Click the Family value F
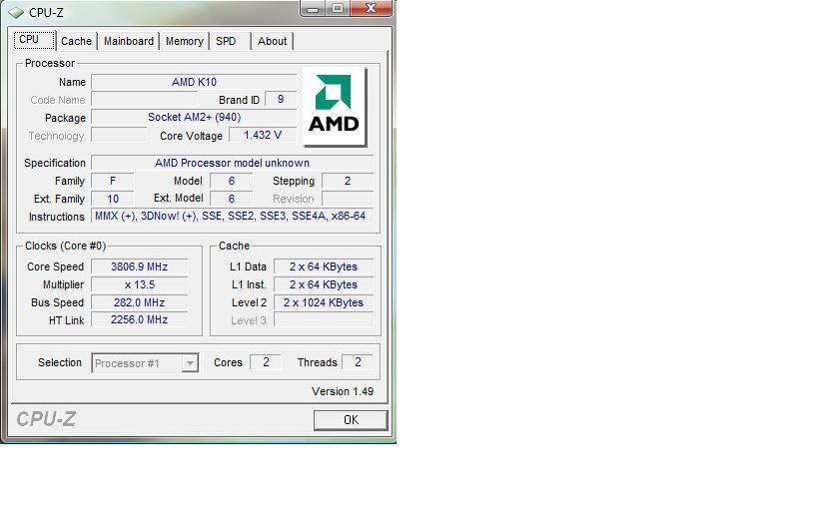 coord(112,181)
